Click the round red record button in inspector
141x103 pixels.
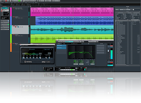tap(1, 11)
